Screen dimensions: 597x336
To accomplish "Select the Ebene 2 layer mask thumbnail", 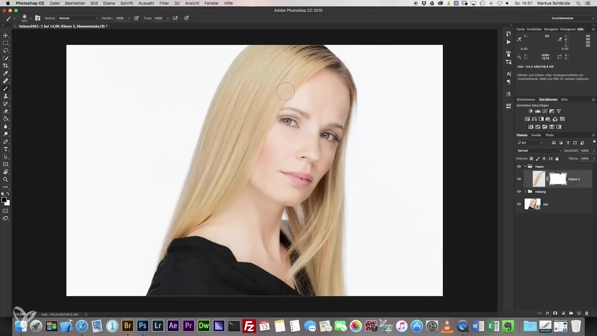I will pyautogui.click(x=558, y=179).
